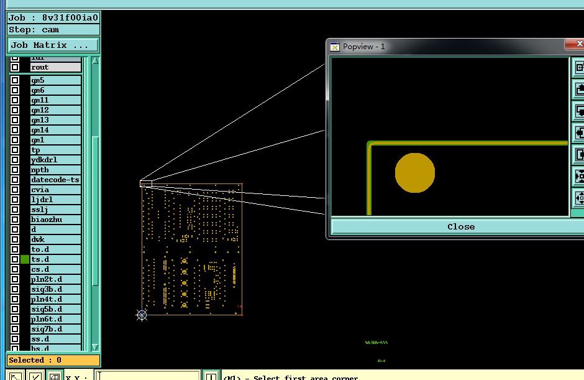Viewport: 584px width, 380px height.
Task: Check the box for layer gm5
Action: click(15, 80)
